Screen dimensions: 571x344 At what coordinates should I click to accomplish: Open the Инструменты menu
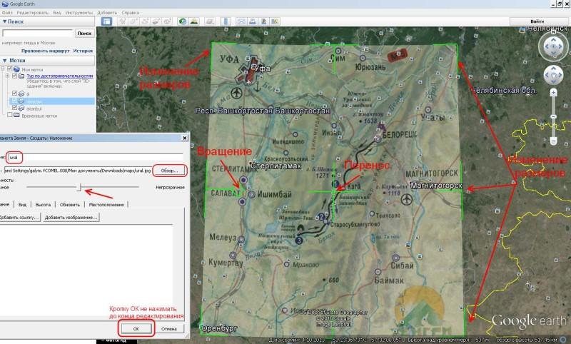coord(79,13)
